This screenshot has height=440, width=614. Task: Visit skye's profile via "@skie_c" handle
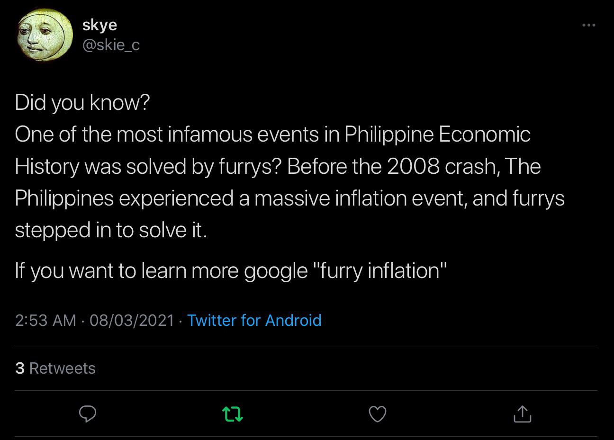pos(111,45)
